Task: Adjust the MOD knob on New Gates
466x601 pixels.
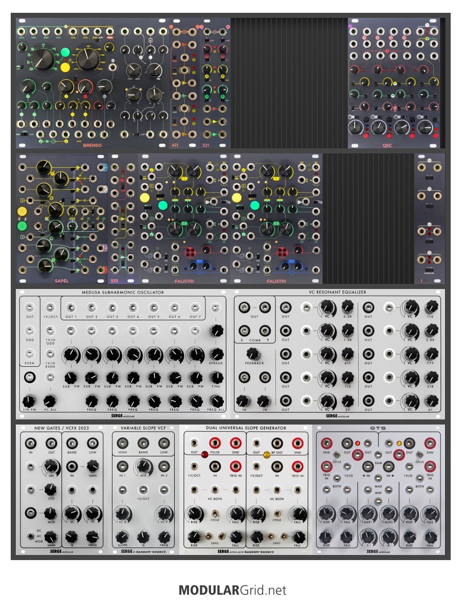Action: [x=51, y=513]
